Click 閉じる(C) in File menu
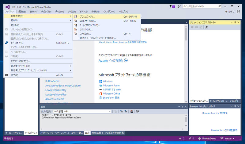The image size is (245, 144). coord(38,25)
